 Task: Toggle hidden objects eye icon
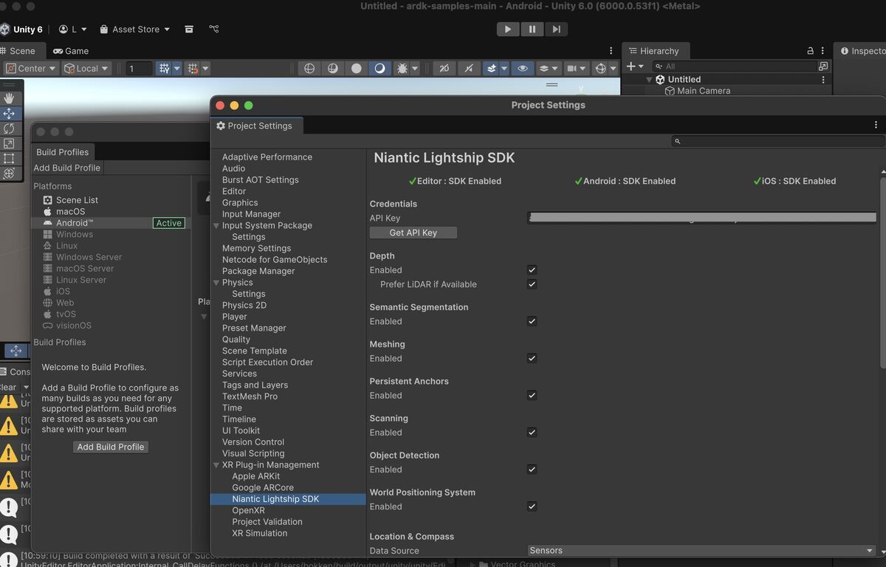pyautogui.click(x=523, y=68)
